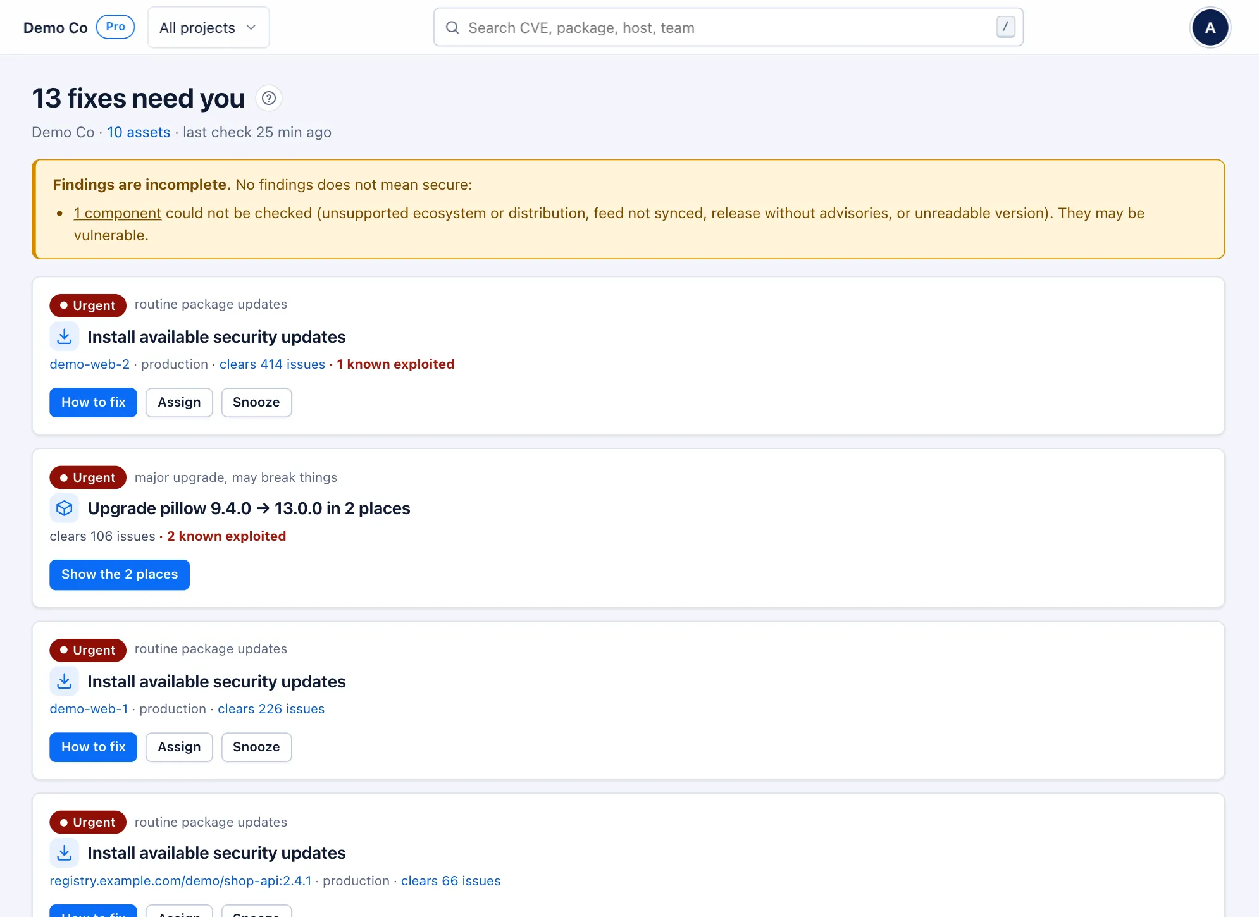Assign the demo-web-2 fix
Viewport: 1259px width, 917px height.
click(179, 402)
